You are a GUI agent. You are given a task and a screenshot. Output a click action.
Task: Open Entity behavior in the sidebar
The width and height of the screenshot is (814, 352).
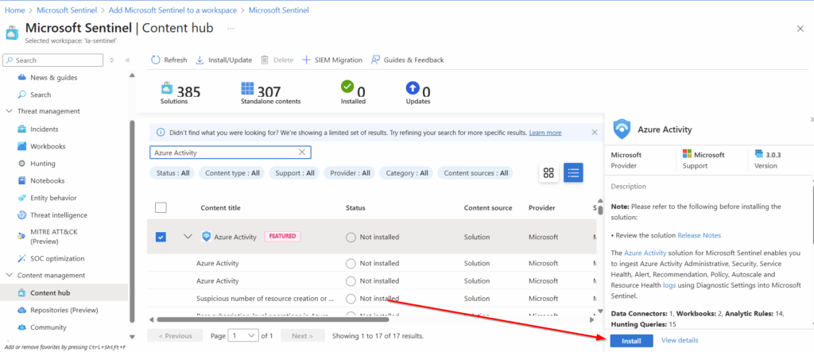[53, 198]
